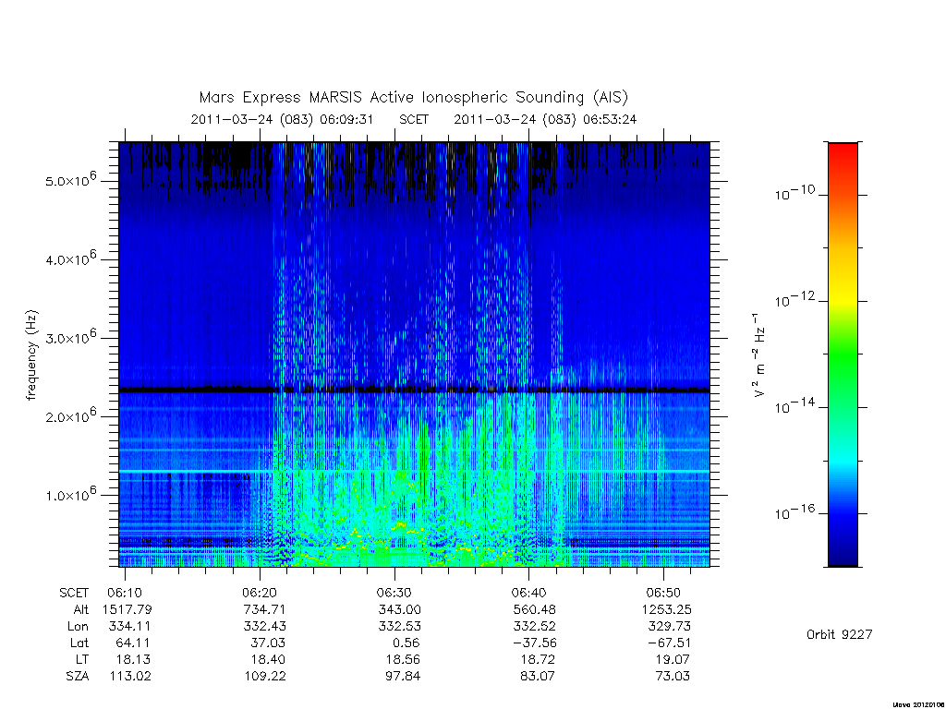This screenshot has width=946, height=709.
Task: Click the black horizontal band near 2.3 MHz
Action: coord(415,391)
